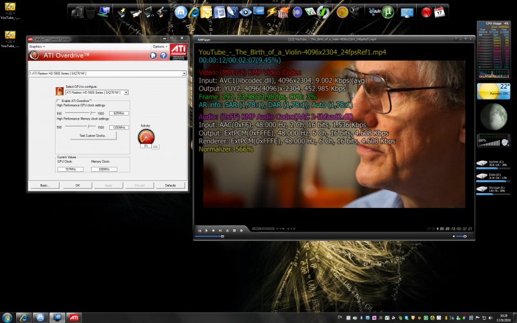Click the Defaults button in Catalyst
Screen dimensions: 517x323
point(170,185)
